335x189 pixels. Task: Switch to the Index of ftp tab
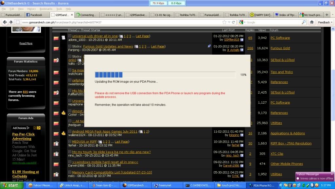click(x=286, y=15)
